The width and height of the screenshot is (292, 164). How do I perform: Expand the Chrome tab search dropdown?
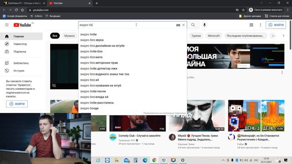(x=261, y=3)
